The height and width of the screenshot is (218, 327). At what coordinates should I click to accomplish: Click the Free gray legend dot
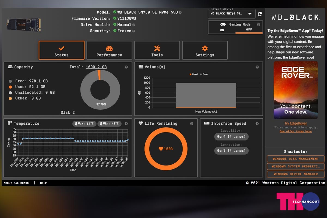click(x=10, y=81)
